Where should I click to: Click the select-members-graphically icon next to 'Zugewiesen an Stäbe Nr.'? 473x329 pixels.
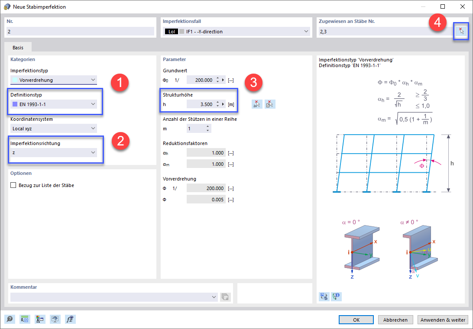tap(461, 31)
